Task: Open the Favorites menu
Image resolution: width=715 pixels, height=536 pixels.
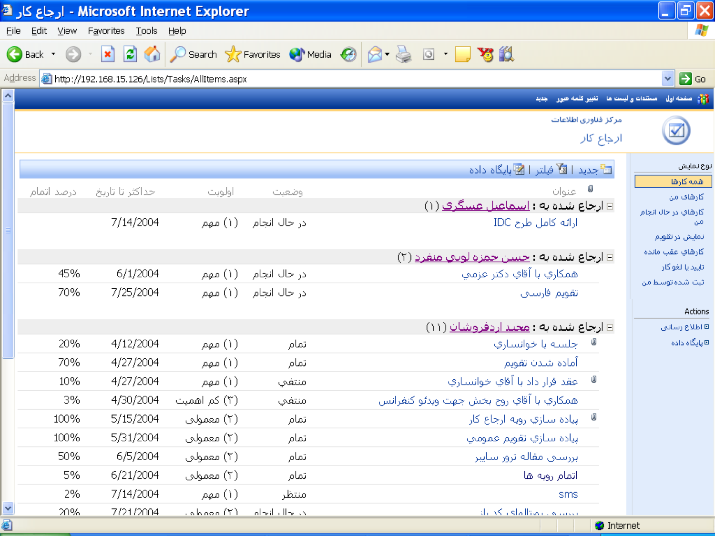Action: click(106, 31)
